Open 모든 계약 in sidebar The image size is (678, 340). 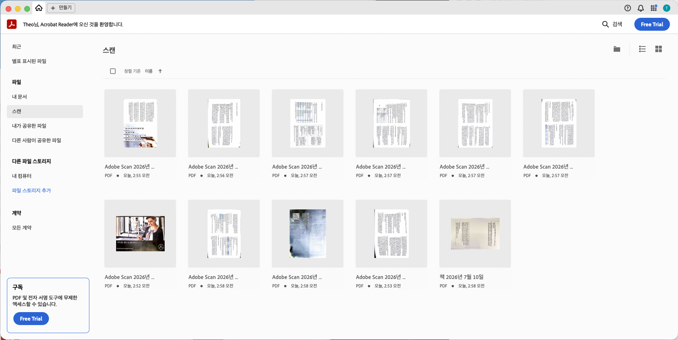click(x=45, y=228)
